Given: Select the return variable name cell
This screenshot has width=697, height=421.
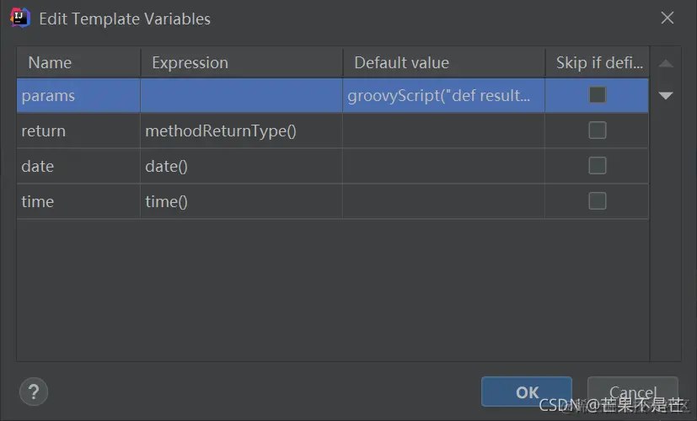Looking at the screenshot, I should (78, 131).
